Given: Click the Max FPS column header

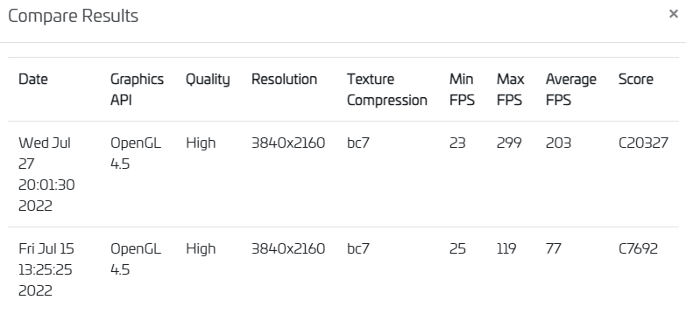Looking at the screenshot, I should click(x=511, y=89).
